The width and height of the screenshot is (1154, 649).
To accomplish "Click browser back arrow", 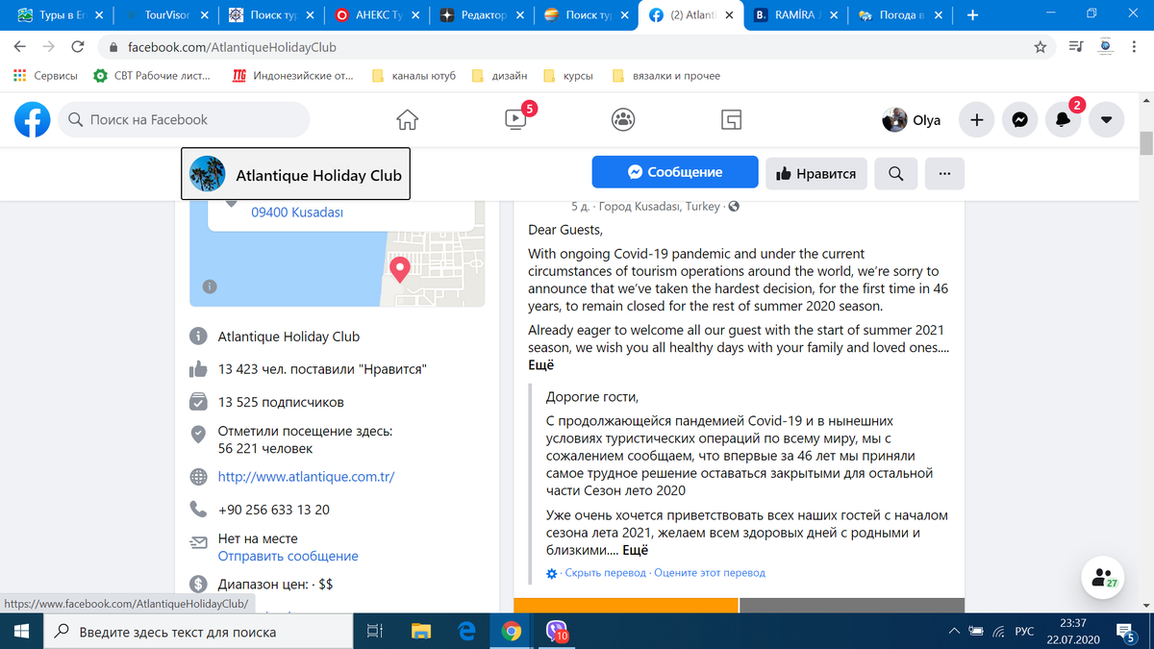I will [x=20, y=46].
